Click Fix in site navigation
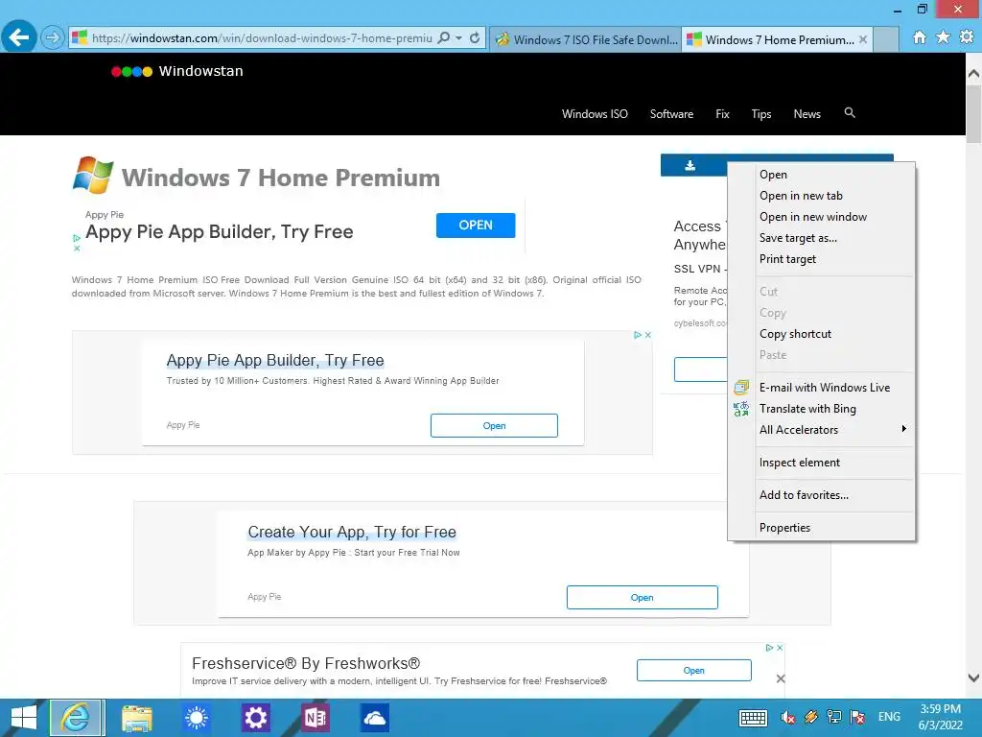 tap(722, 114)
